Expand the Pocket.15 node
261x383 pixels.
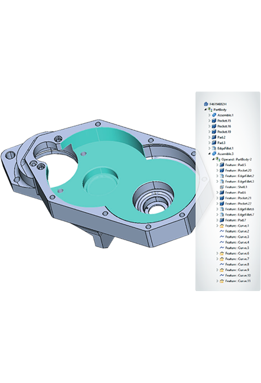pos(209,121)
